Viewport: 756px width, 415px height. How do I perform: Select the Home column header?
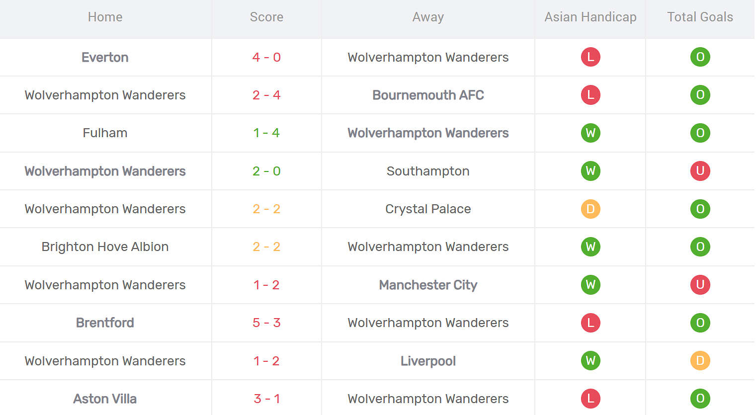(x=105, y=17)
